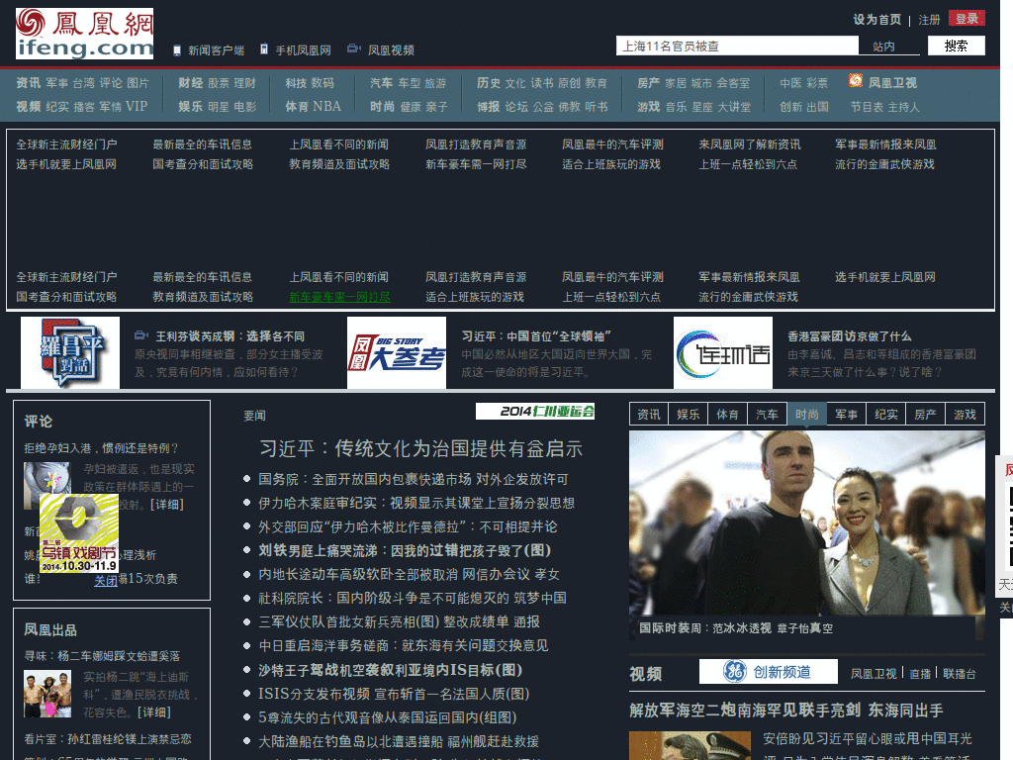
Task: Click the 手机凤凰网 mobile icon
Action: coord(262,47)
